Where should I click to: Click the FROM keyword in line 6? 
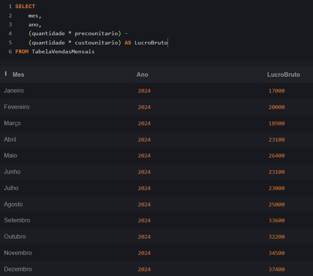coord(22,51)
